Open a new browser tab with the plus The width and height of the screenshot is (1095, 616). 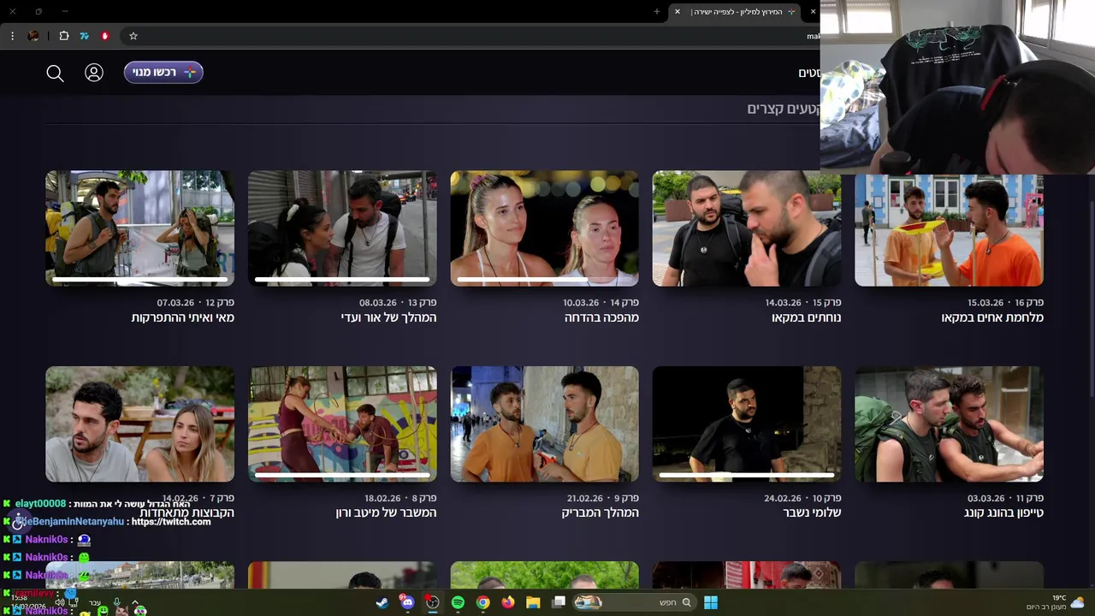pyautogui.click(x=656, y=11)
